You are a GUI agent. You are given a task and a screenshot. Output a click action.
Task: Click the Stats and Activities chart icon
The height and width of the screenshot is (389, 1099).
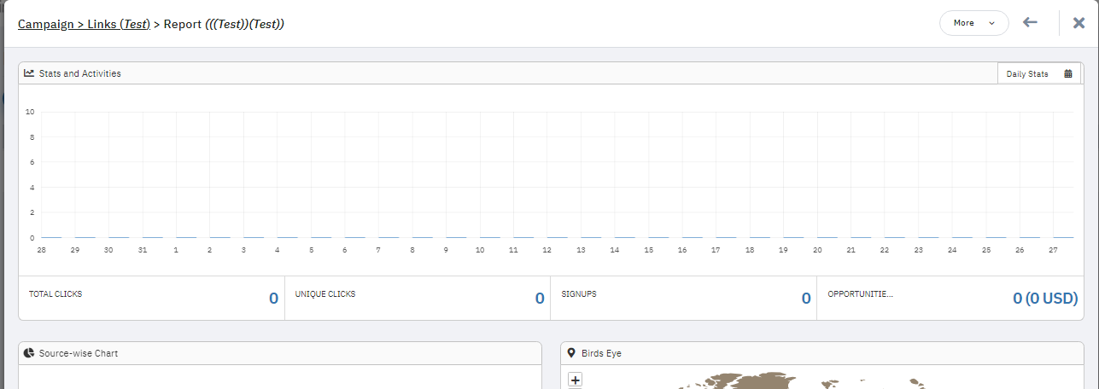[x=29, y=73]
